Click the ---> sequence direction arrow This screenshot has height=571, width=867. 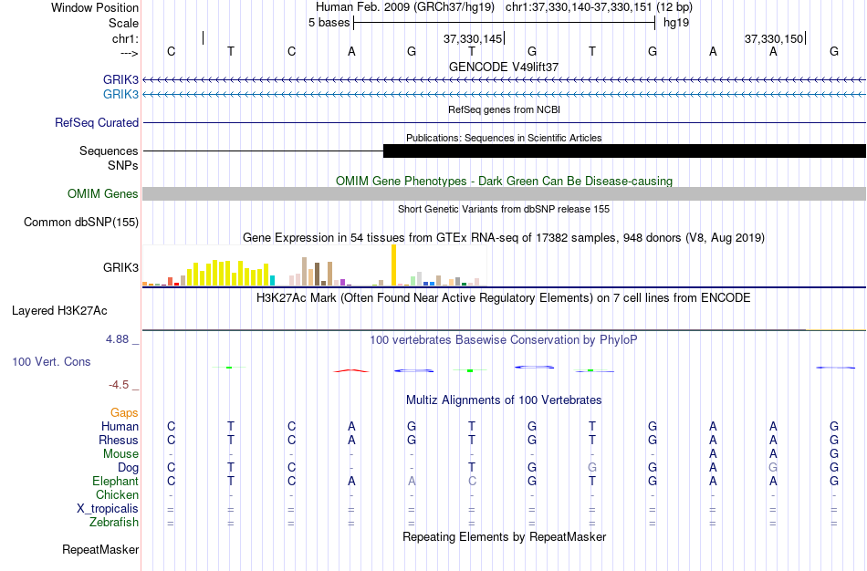129,53
